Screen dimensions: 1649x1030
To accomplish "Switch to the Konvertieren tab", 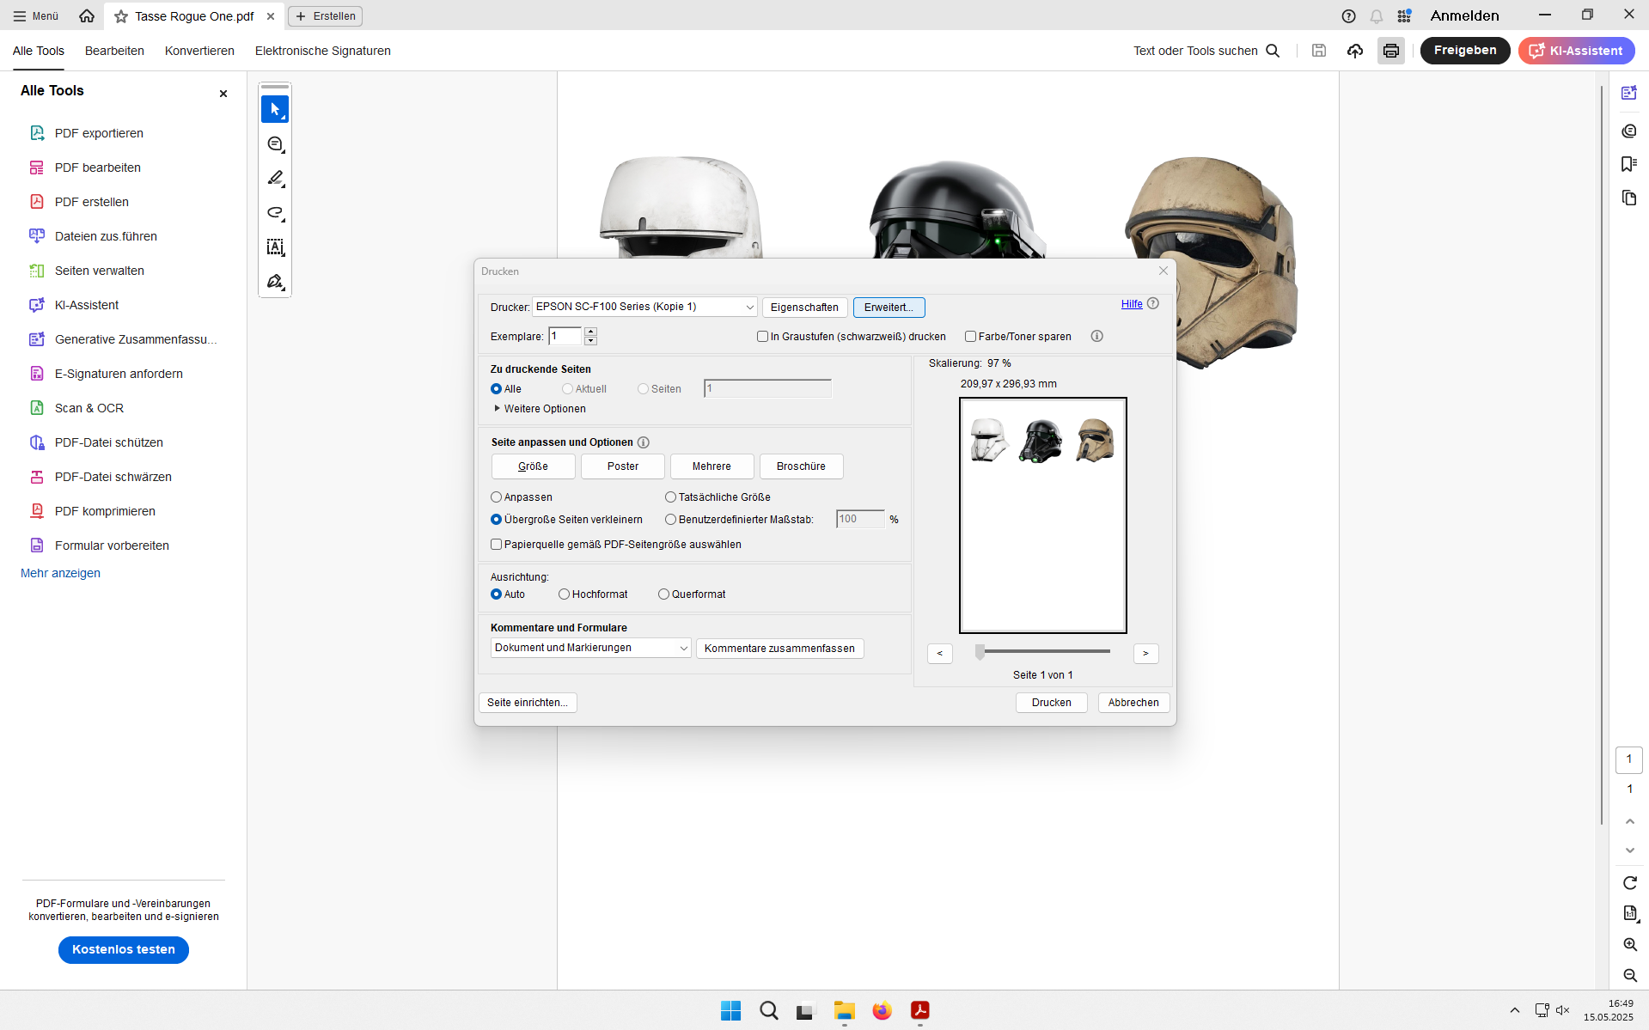I will pos(199,51).
